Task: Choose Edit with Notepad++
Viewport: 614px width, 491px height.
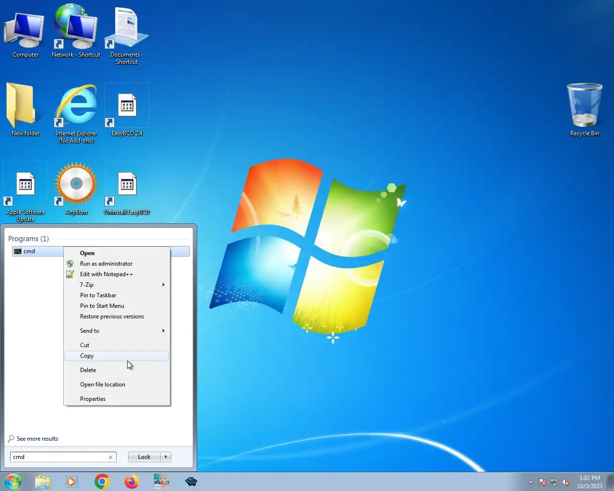Action: click(x=117, y=274)
